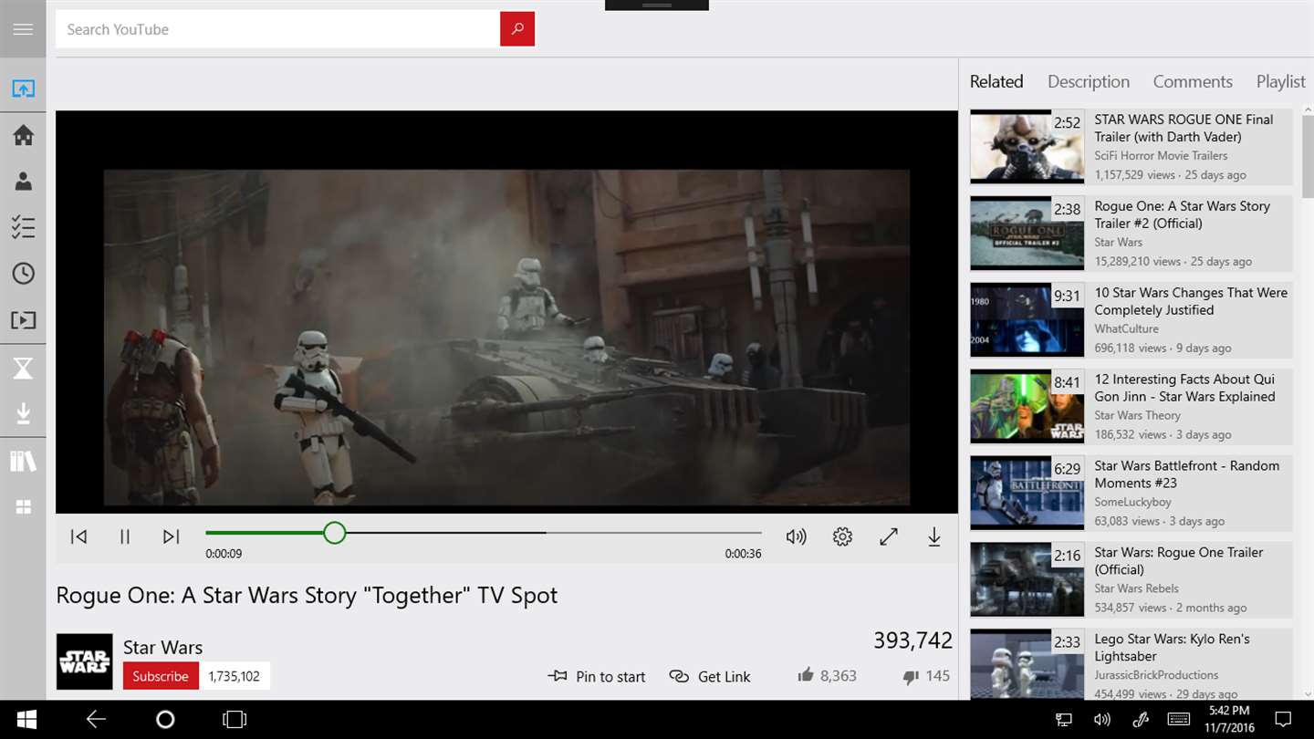Open the library books icon

(x=23, y=461)
